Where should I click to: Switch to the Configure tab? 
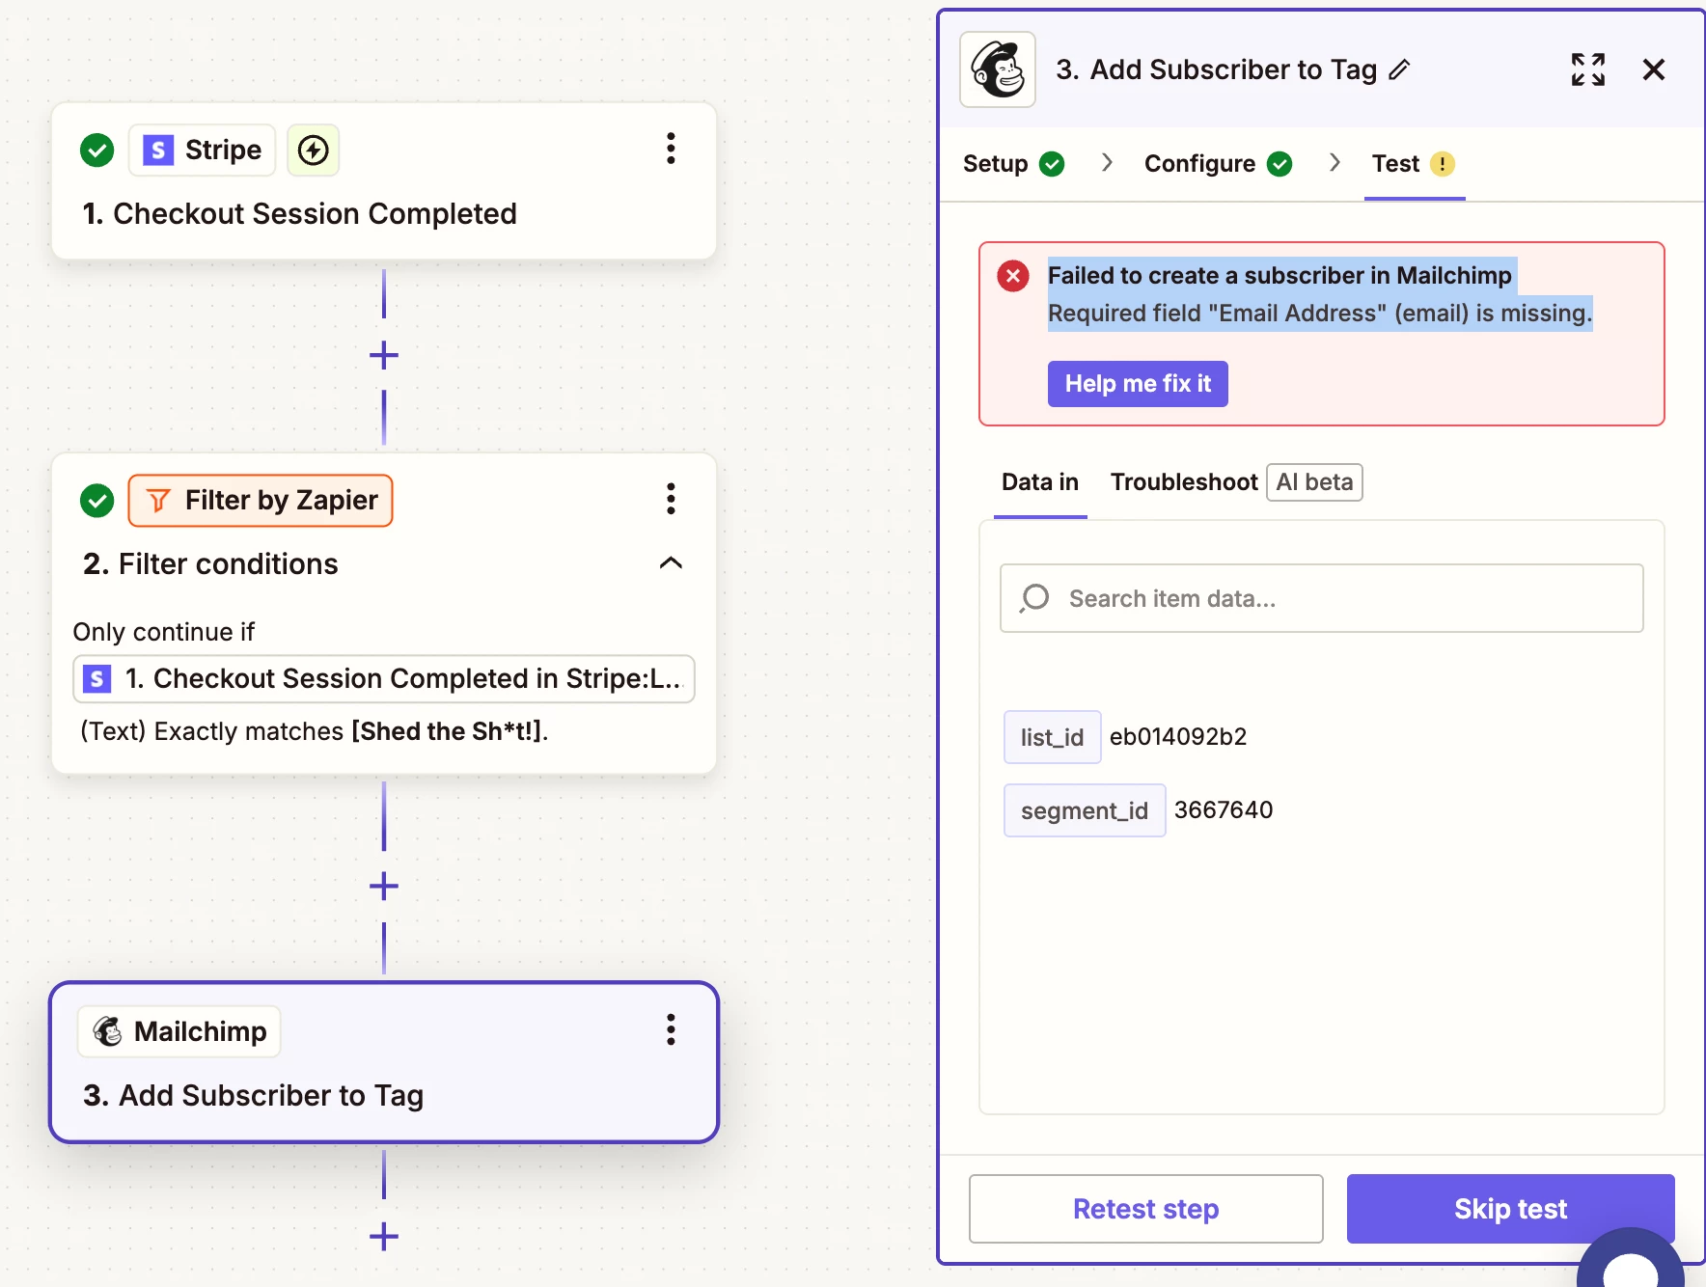[1218, 164]
